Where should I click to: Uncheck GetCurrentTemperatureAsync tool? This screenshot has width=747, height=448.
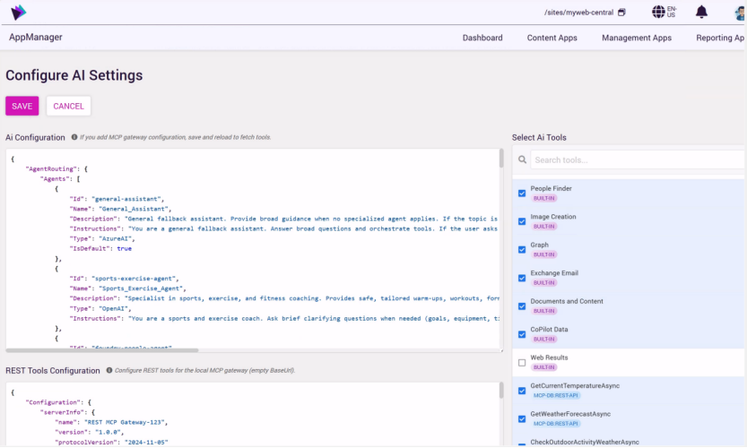(x=522, y=391)
